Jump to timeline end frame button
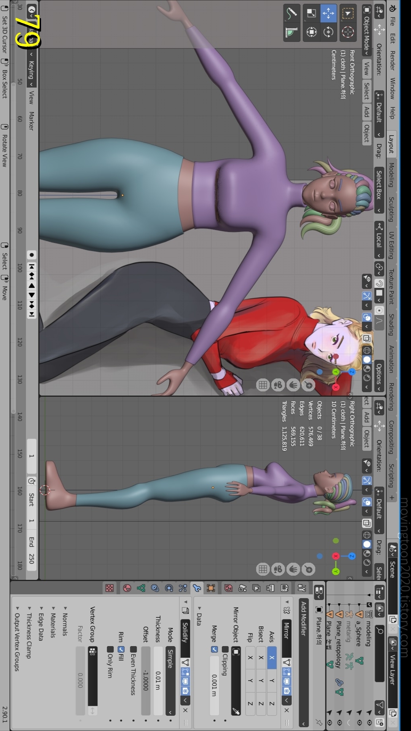The image size is (411, 731). coord(32,314)
